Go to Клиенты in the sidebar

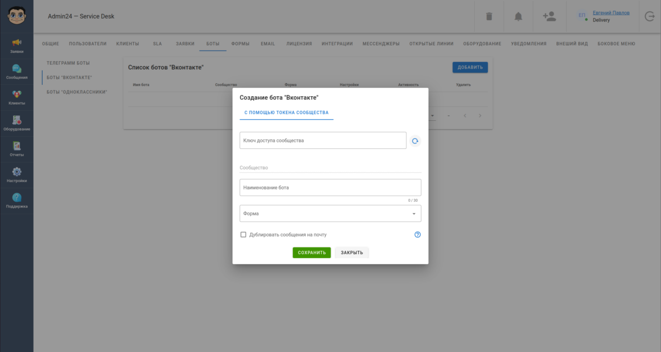(17, 97)
